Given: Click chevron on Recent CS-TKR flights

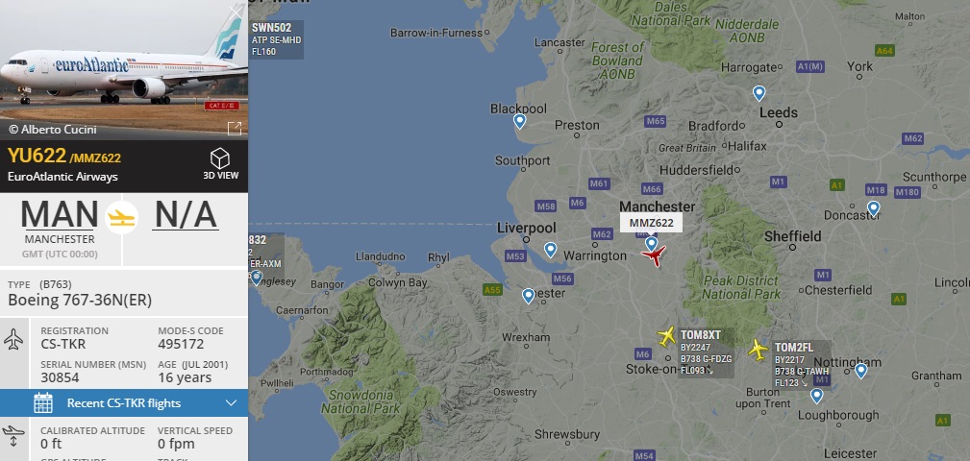Looking at the screenshot, I should 232,403.
